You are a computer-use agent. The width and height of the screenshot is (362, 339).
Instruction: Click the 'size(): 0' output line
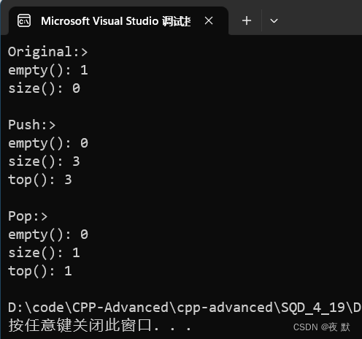pyautogui.click(x=44, y=88)
